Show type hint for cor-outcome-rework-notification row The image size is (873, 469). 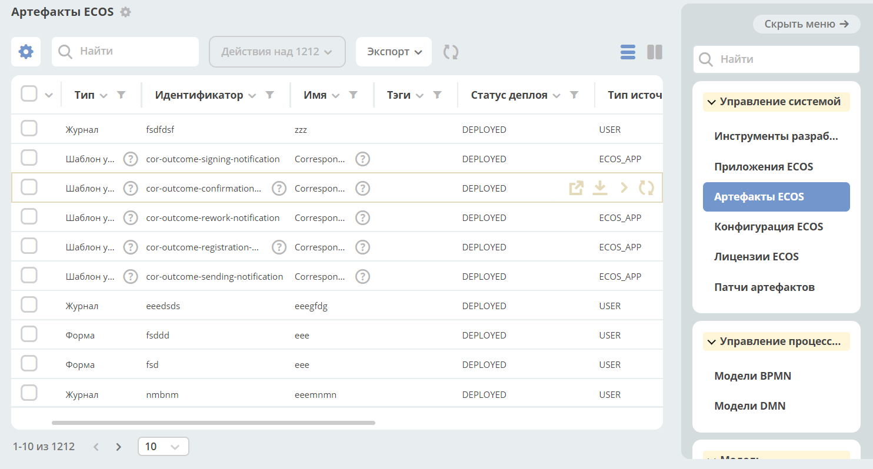coord(131,217)
